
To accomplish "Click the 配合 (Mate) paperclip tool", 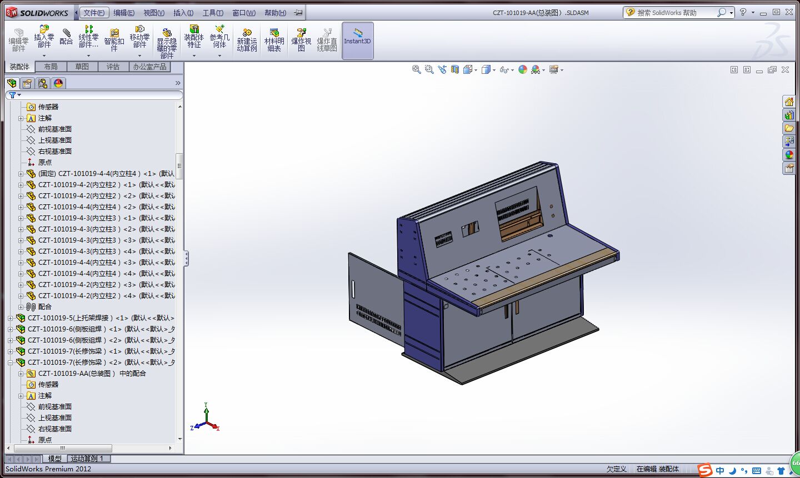I will point(66,37).
